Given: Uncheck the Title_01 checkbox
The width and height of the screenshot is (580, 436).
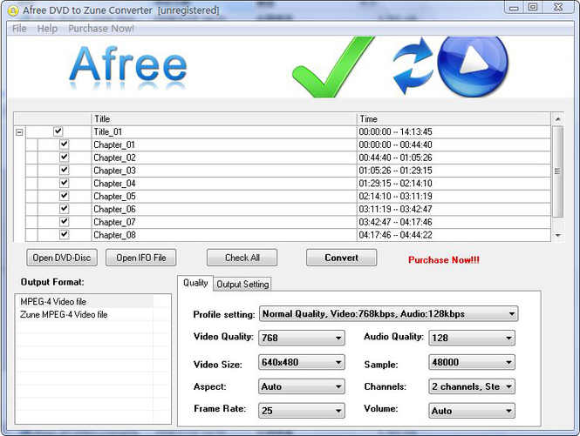Looking at the screenshot, I should click(58, 131).
